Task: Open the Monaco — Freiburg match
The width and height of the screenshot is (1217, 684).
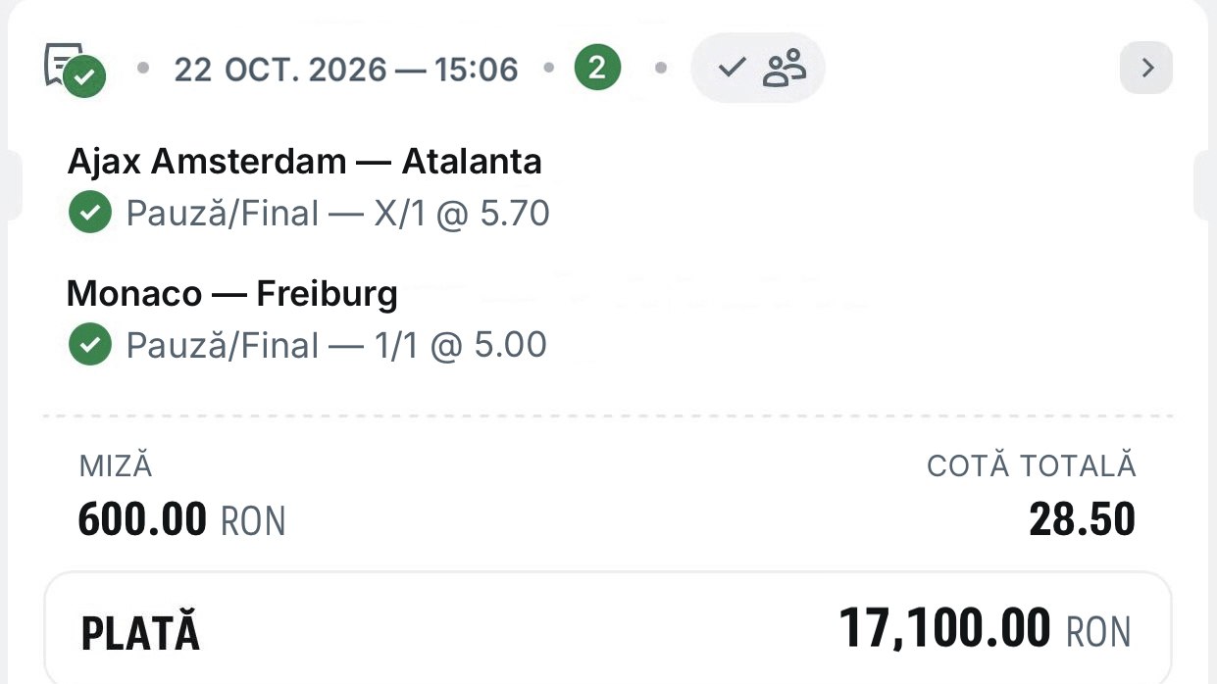Action: pyautogui.click(x=232, y=294)
